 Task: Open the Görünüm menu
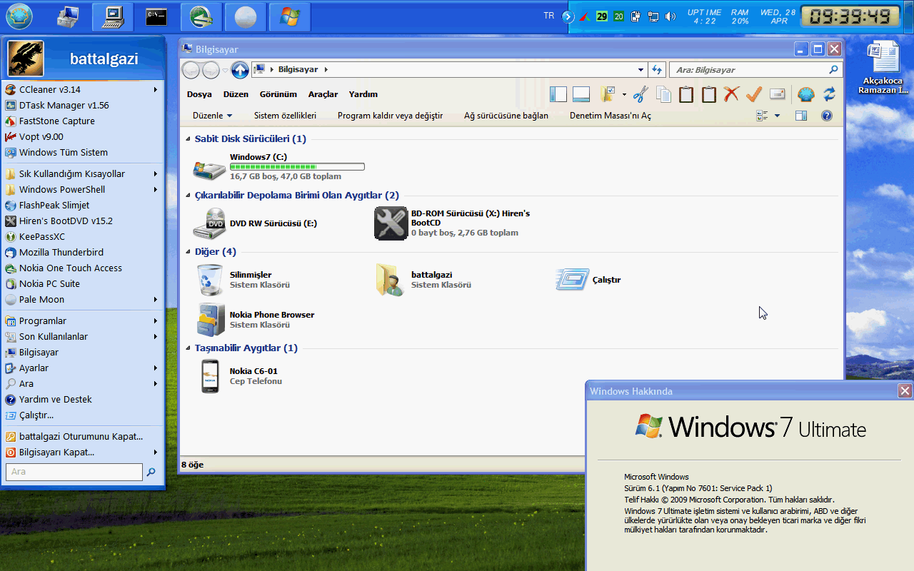[x=278, y=94]
